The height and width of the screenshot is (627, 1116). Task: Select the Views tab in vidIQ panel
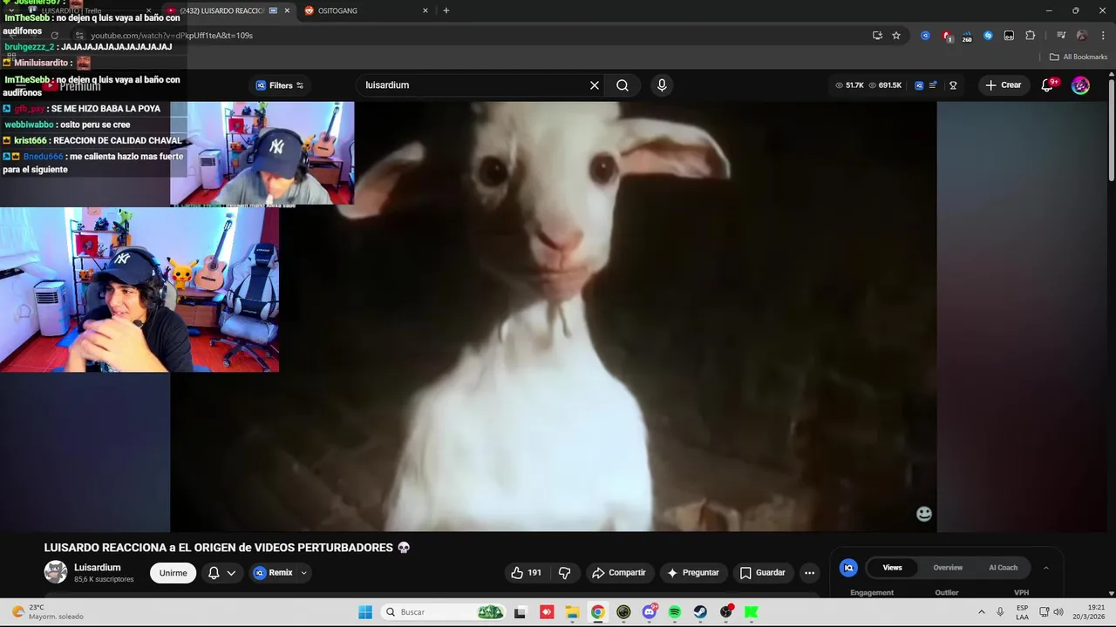coord(892,568)
